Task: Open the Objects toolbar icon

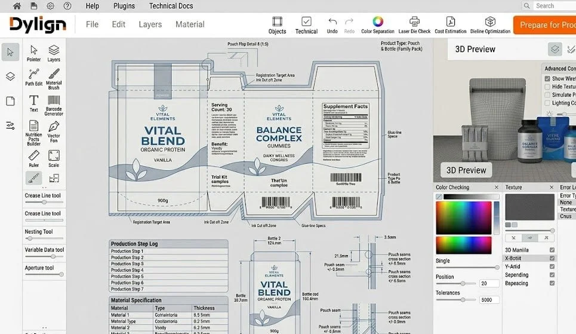Action: pos(278,25)
